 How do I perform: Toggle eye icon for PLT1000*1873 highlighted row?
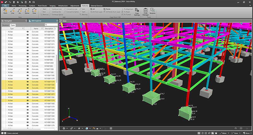coord(28,94)
